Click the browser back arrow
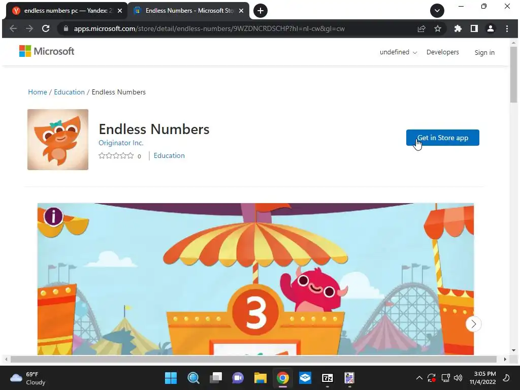The height and width of the screenshot is (390, 520). point(13,29)
